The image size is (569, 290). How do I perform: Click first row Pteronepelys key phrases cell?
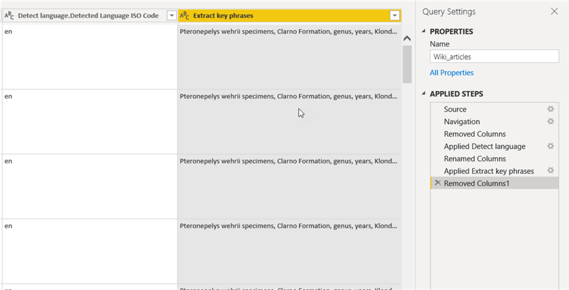tap(290, 57)
